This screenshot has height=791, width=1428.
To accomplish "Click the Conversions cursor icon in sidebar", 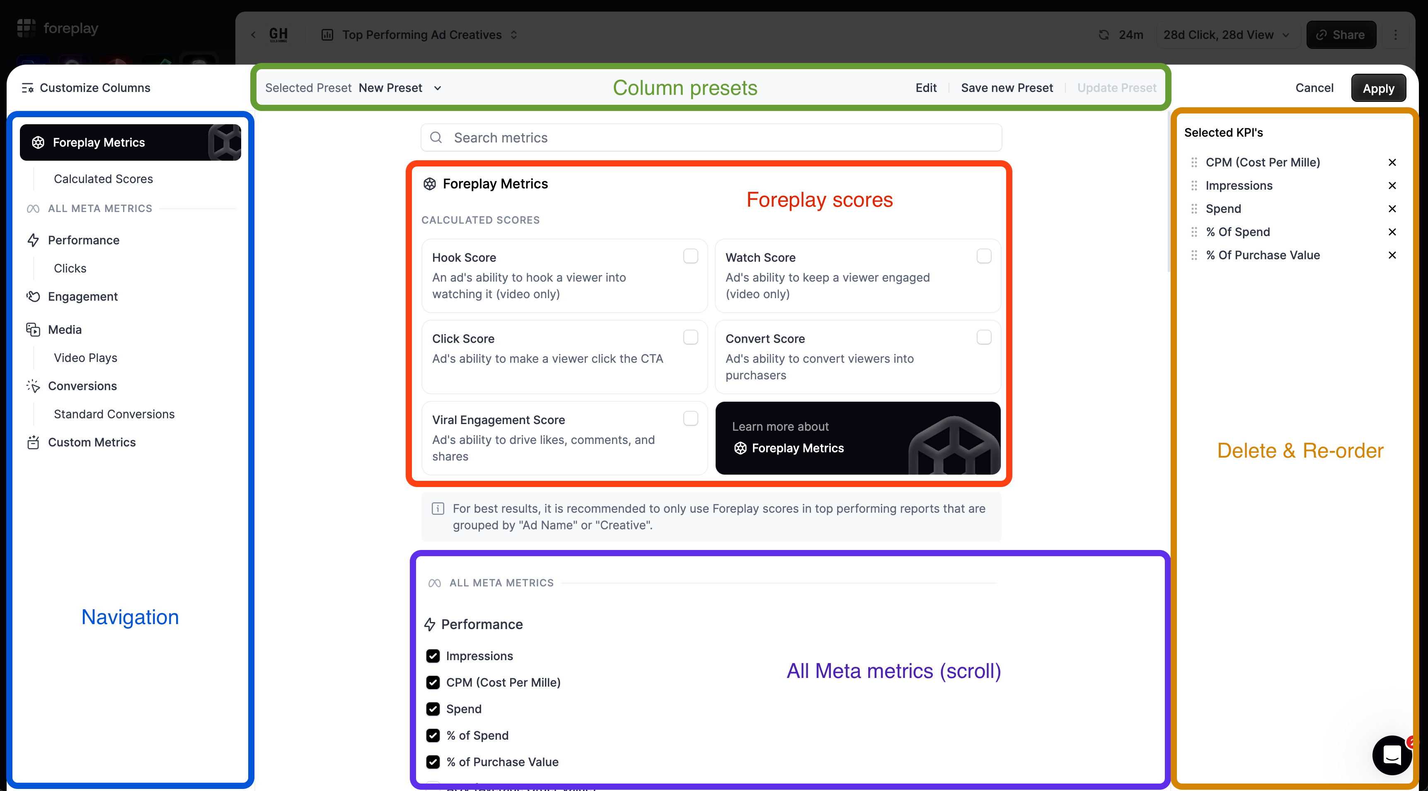I will click(x=33, y=386).
